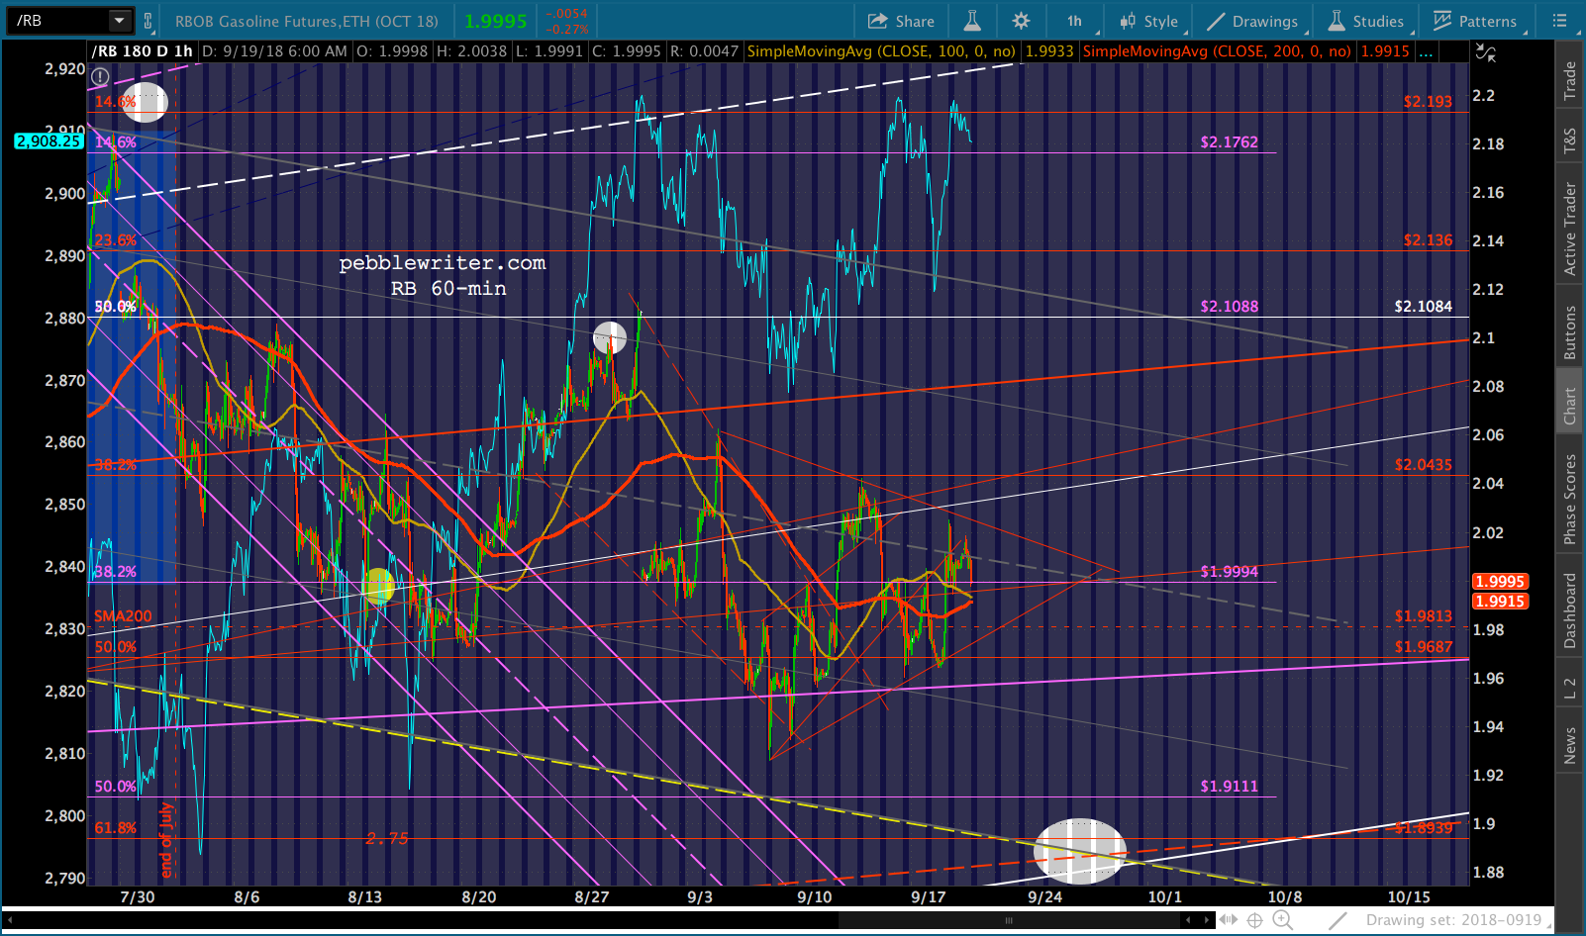Open the News side tab
Image resolution: width=1586 pixels, height=936 pixels.
coord(1569,745)
